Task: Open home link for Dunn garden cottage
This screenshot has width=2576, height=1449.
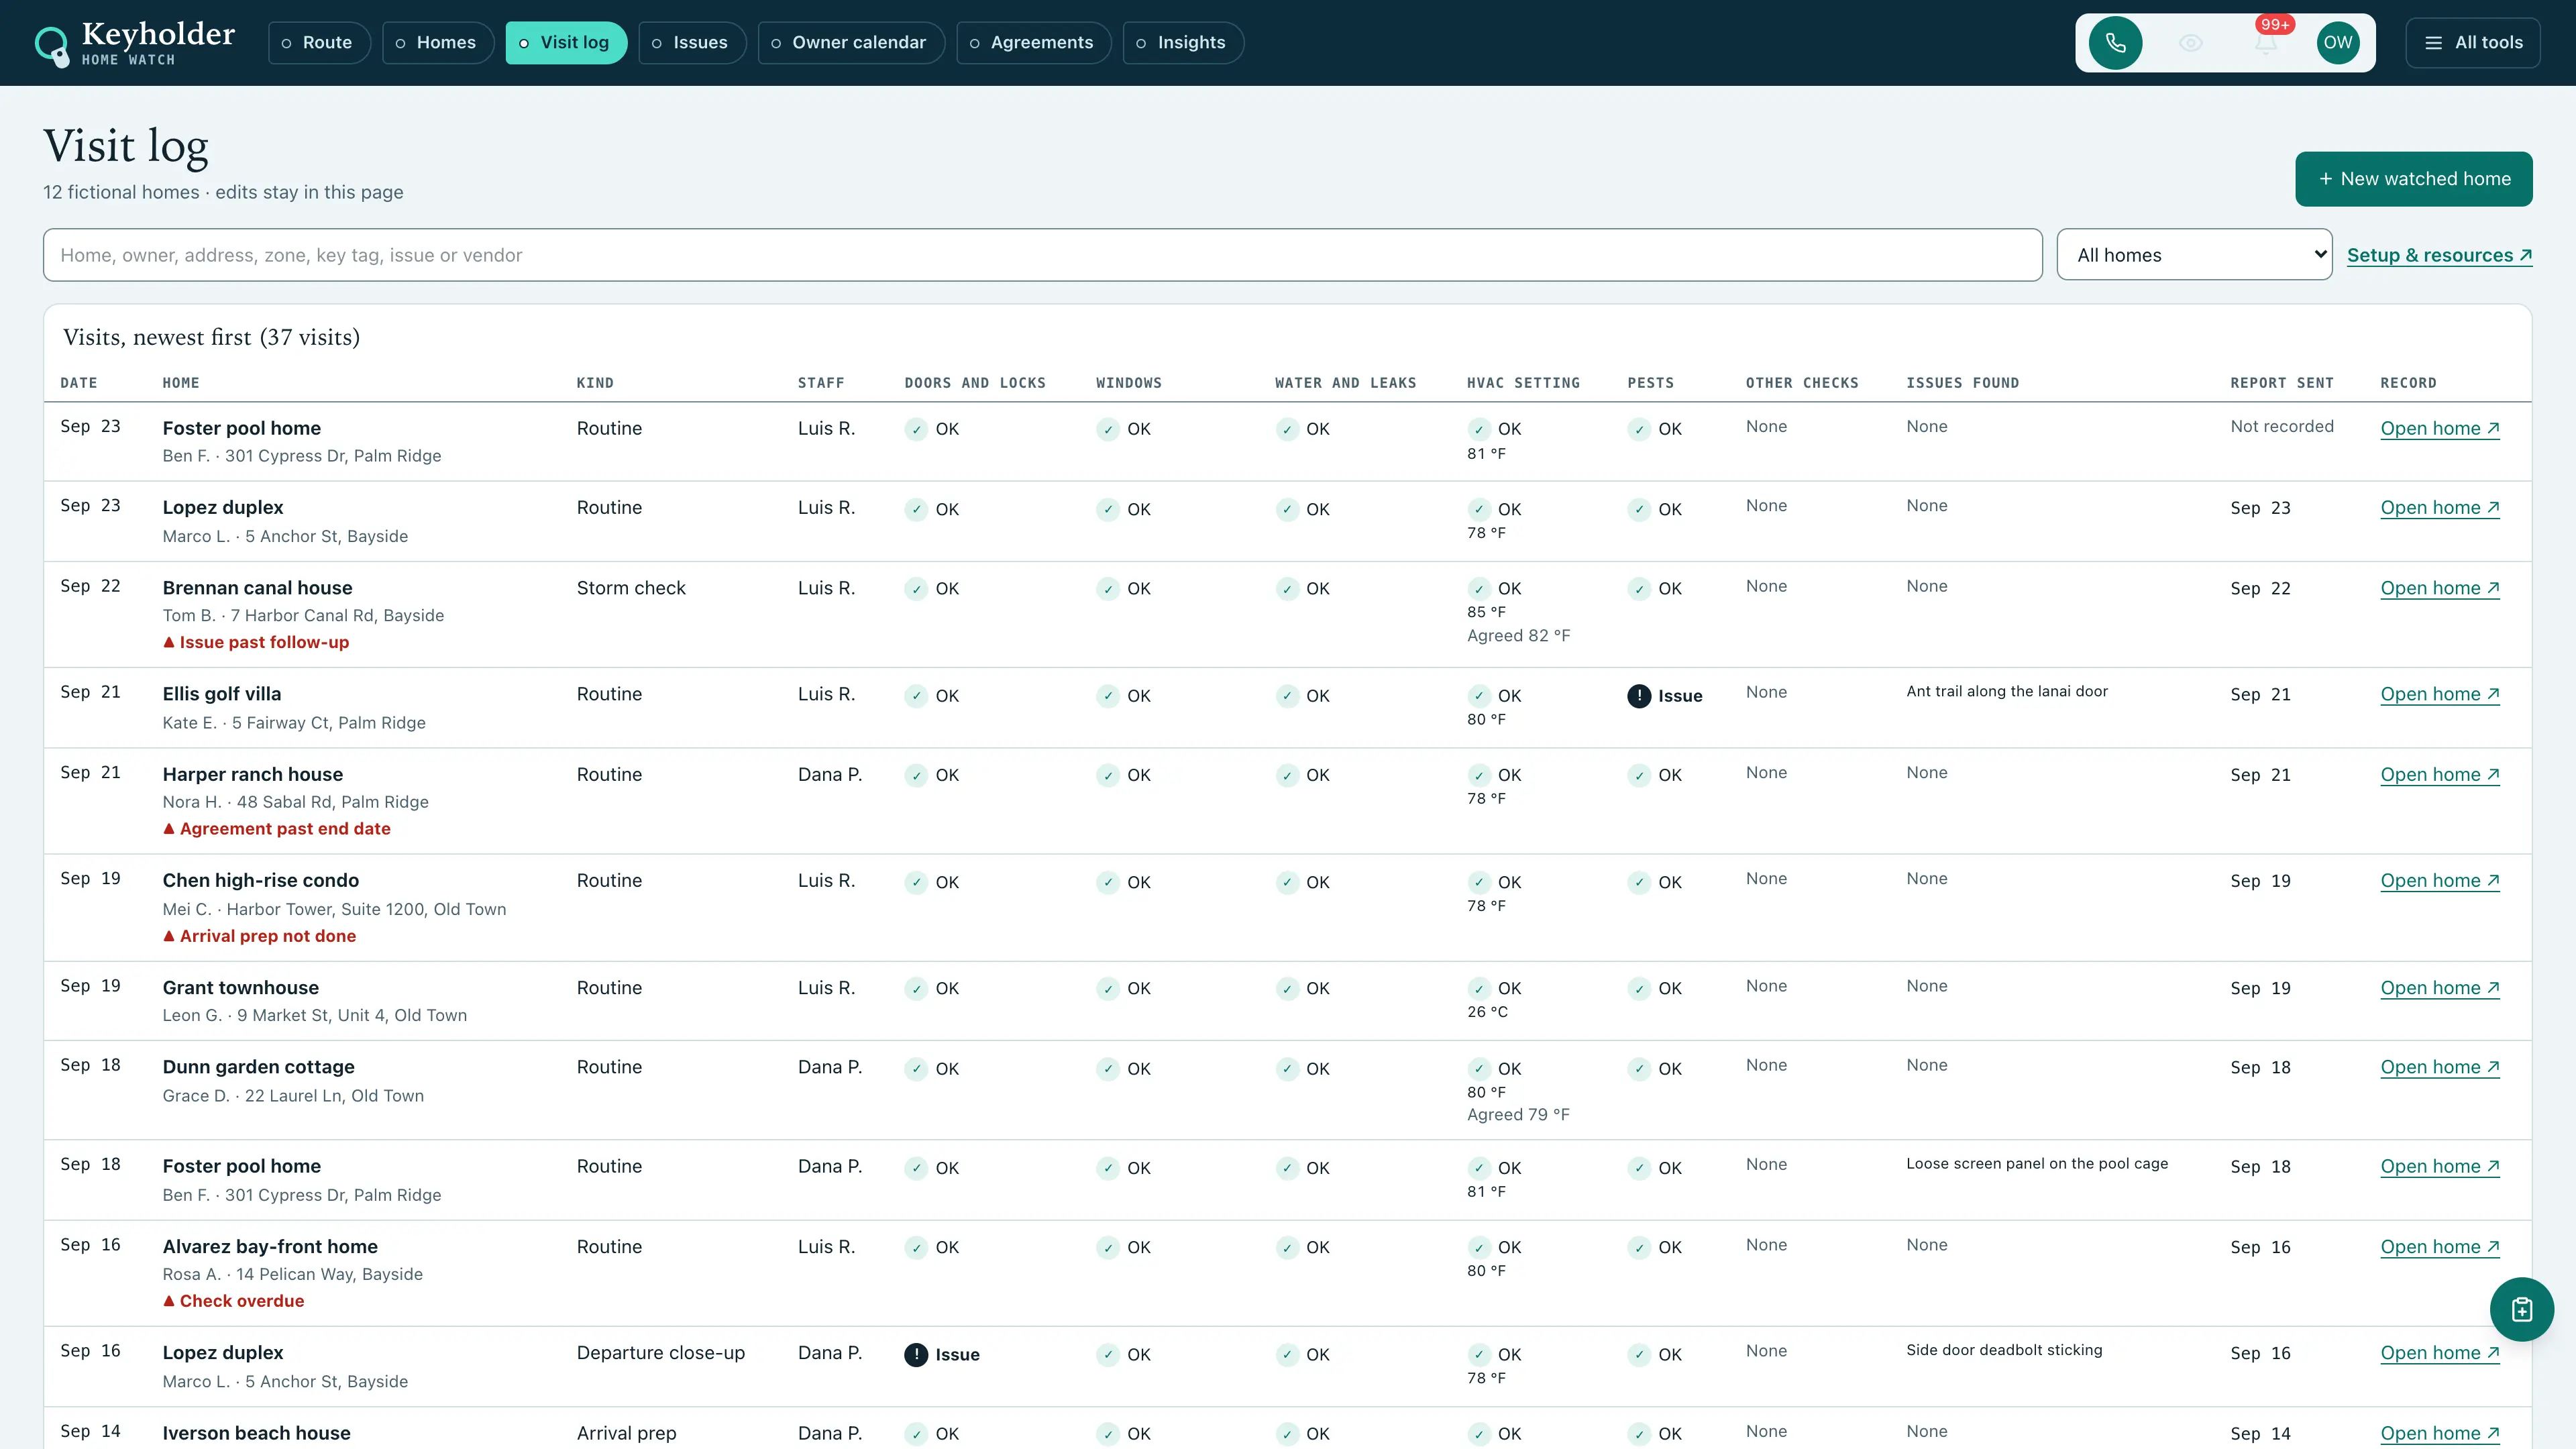Action: (x=2439, y=1068)
